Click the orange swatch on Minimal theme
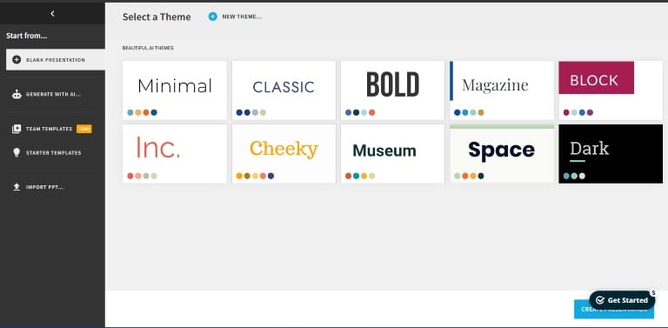Screen dimensions: 668x328 point(146,112)
